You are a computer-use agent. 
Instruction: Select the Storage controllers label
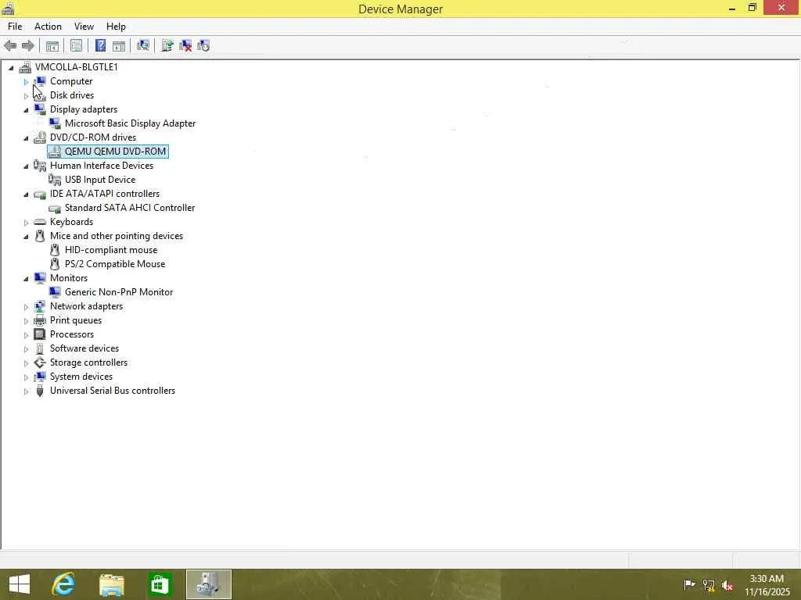[89, 362]
